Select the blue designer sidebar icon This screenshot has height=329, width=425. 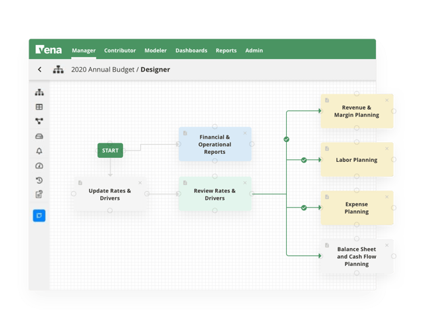point(39,216)
